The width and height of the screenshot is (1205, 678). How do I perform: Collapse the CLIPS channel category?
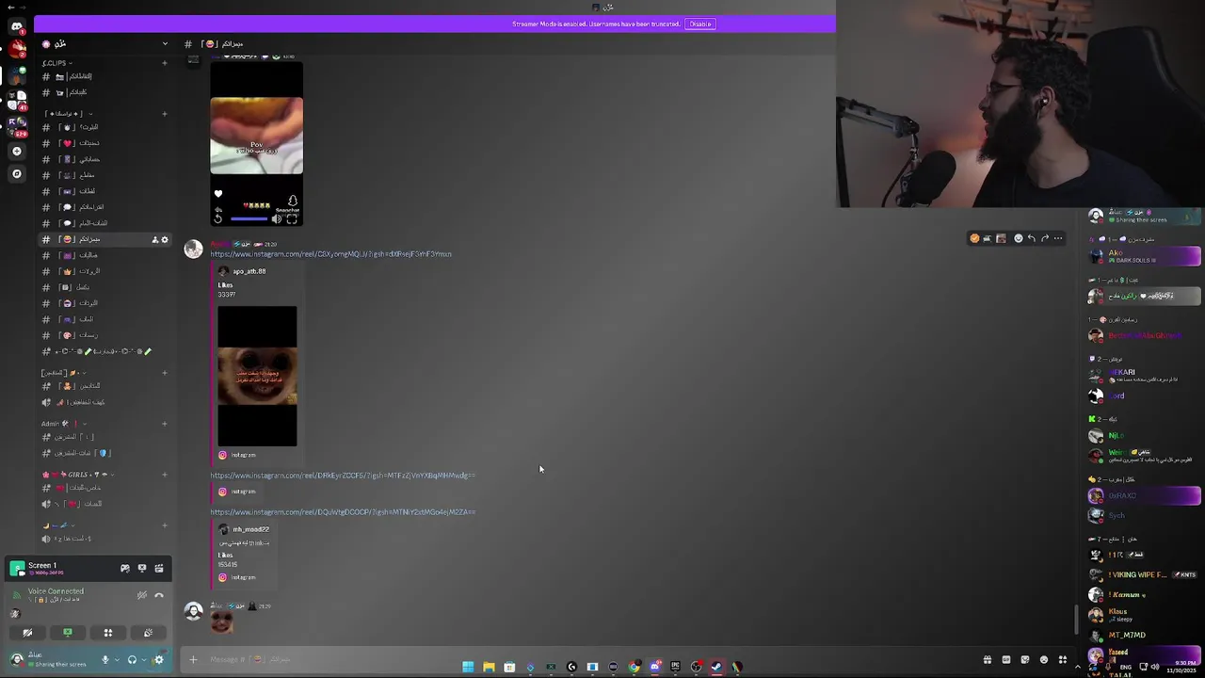[56, 63]
